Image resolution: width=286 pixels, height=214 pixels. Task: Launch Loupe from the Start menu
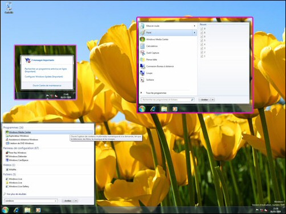[168, 73]
